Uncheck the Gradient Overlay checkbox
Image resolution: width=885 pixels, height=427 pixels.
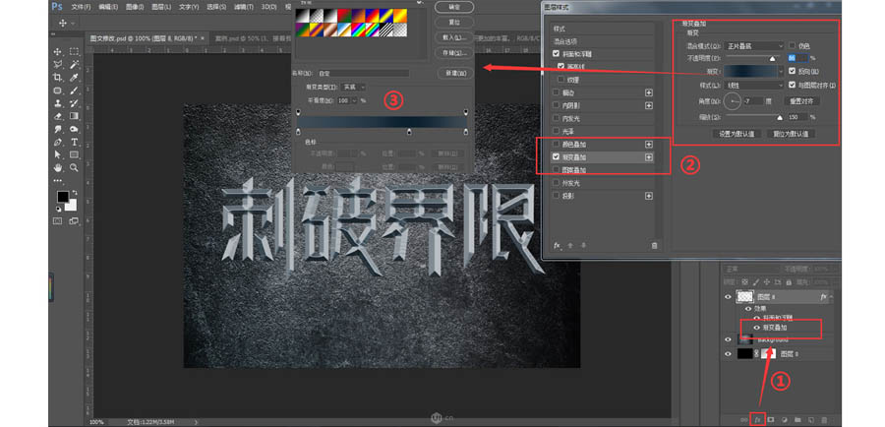(x=558, y=157)
